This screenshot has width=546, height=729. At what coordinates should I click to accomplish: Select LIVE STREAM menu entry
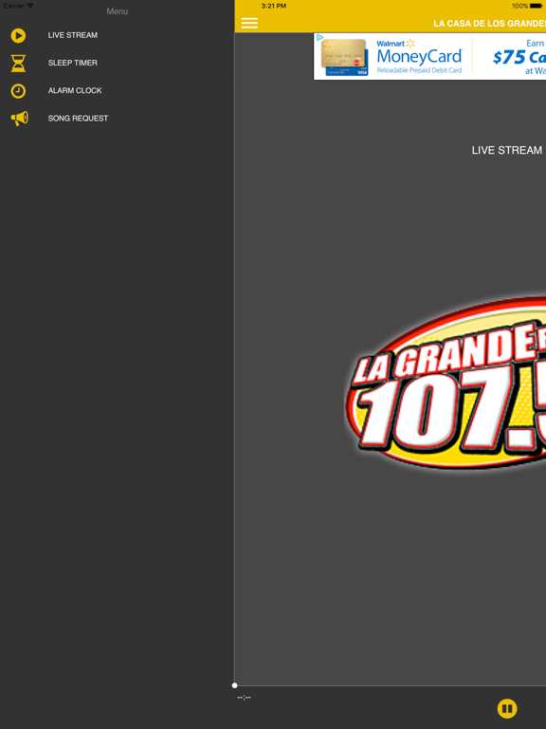point(117,35)
